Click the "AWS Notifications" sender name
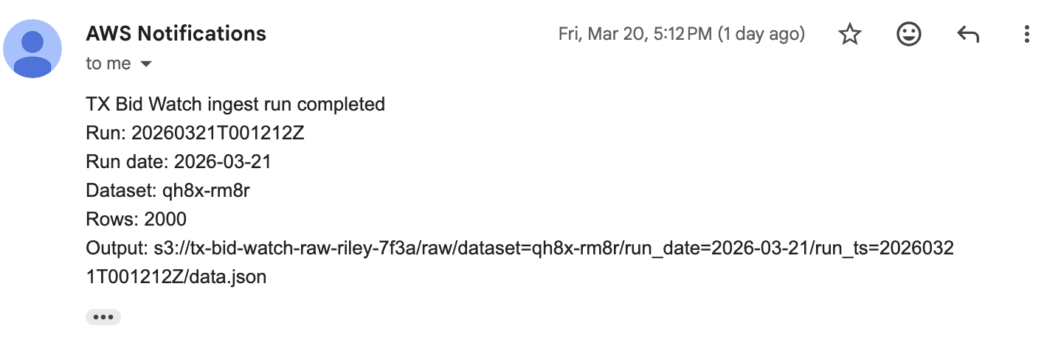Viewport: 1061px width, 351px height. 176,33
